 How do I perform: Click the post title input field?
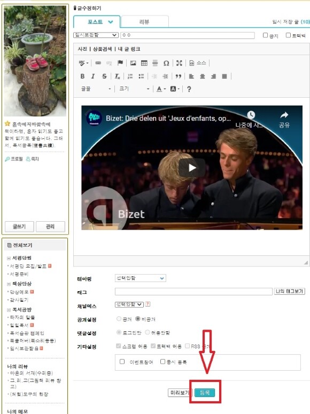tap(188, 35)
